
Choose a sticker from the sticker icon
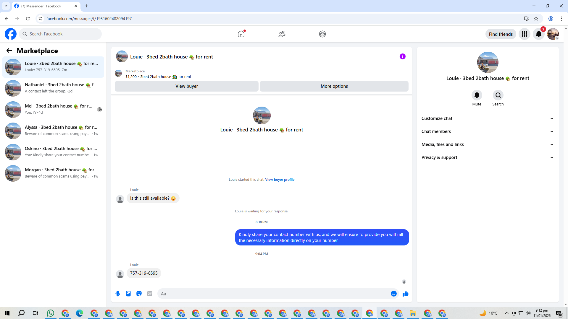[x=139, y=294]
